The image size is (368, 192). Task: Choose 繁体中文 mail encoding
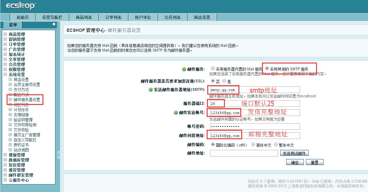276,145
